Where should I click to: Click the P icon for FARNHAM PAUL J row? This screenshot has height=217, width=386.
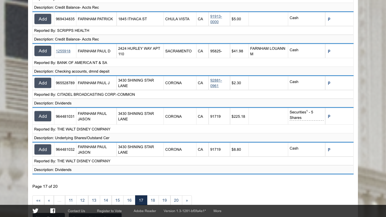tap(329, 83)
